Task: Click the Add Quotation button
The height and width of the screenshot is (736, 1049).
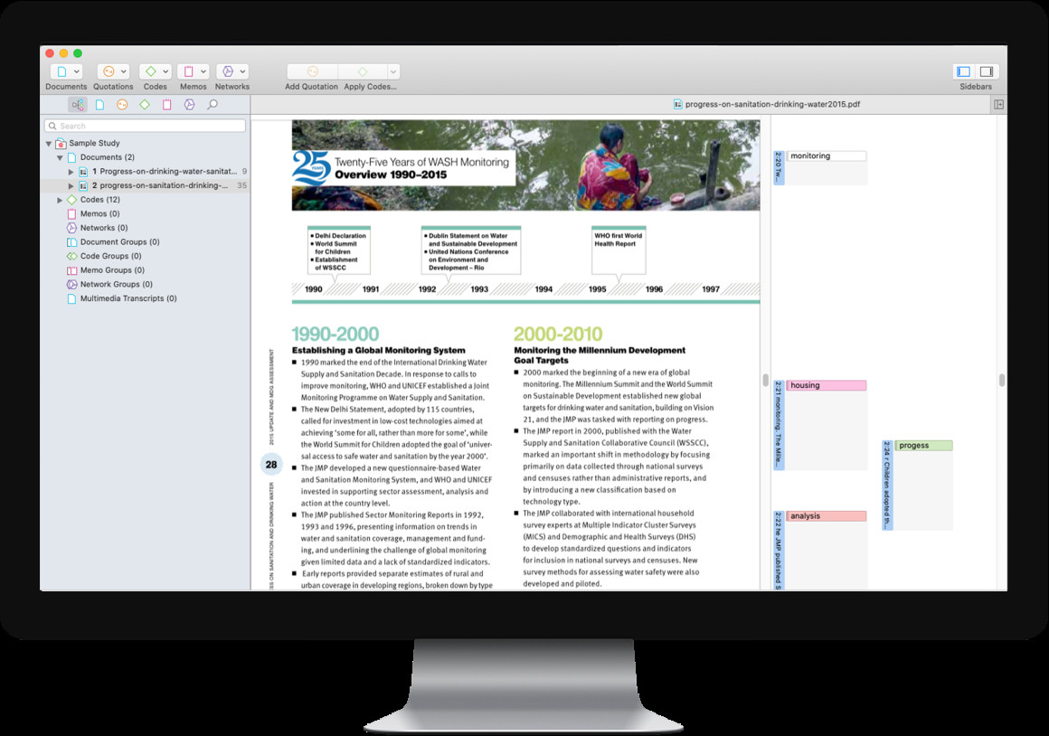Action: pos(312,71)
